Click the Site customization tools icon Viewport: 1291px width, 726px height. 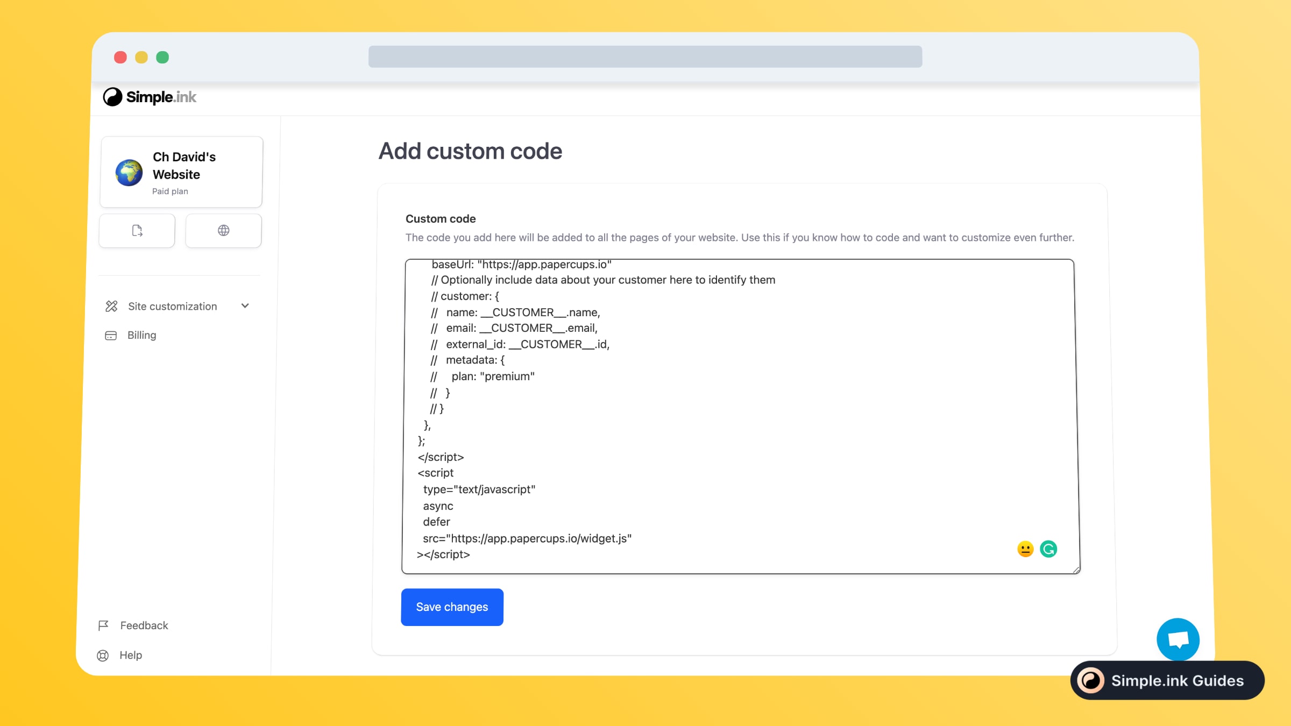pyautogui.click(x=111, y=306)
